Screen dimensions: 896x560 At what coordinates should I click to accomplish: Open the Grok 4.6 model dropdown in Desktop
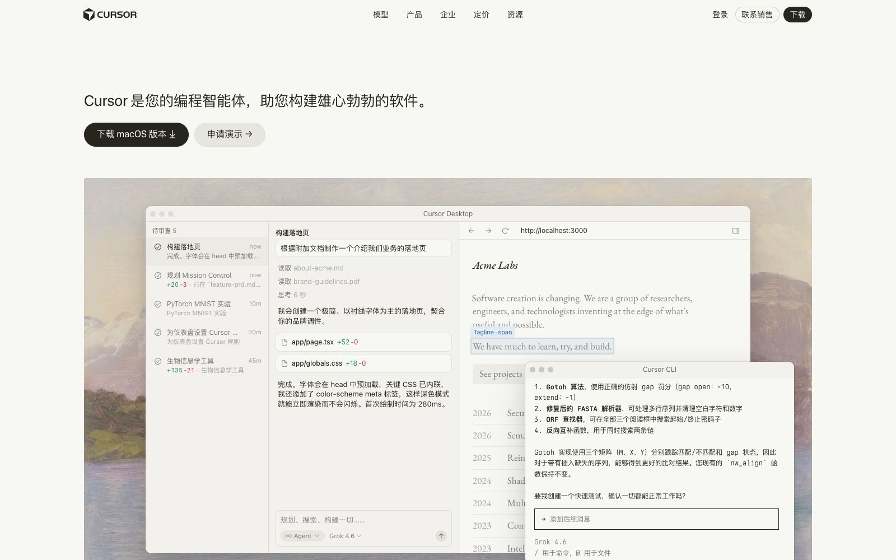345,536
